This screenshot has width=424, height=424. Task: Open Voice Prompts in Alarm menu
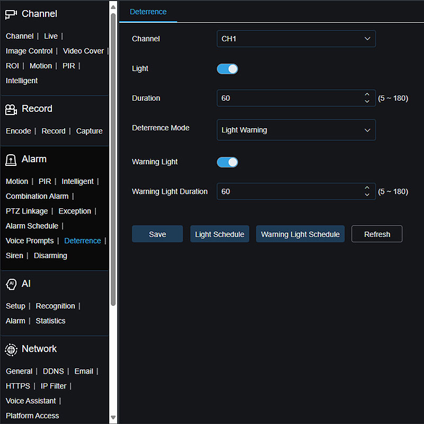[30, 241]
